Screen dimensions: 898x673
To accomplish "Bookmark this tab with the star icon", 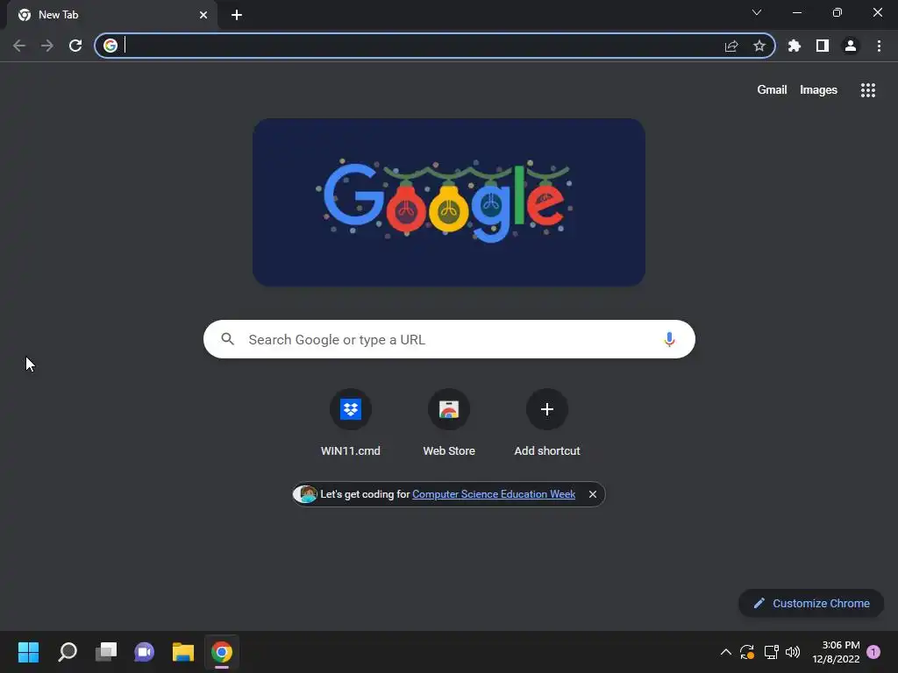I will coord(759,46).
